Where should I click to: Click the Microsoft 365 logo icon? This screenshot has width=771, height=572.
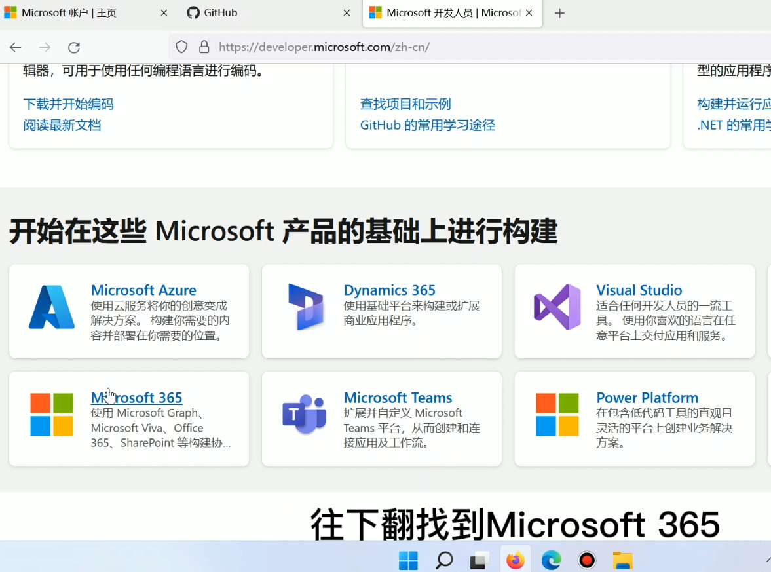(52, 415)
